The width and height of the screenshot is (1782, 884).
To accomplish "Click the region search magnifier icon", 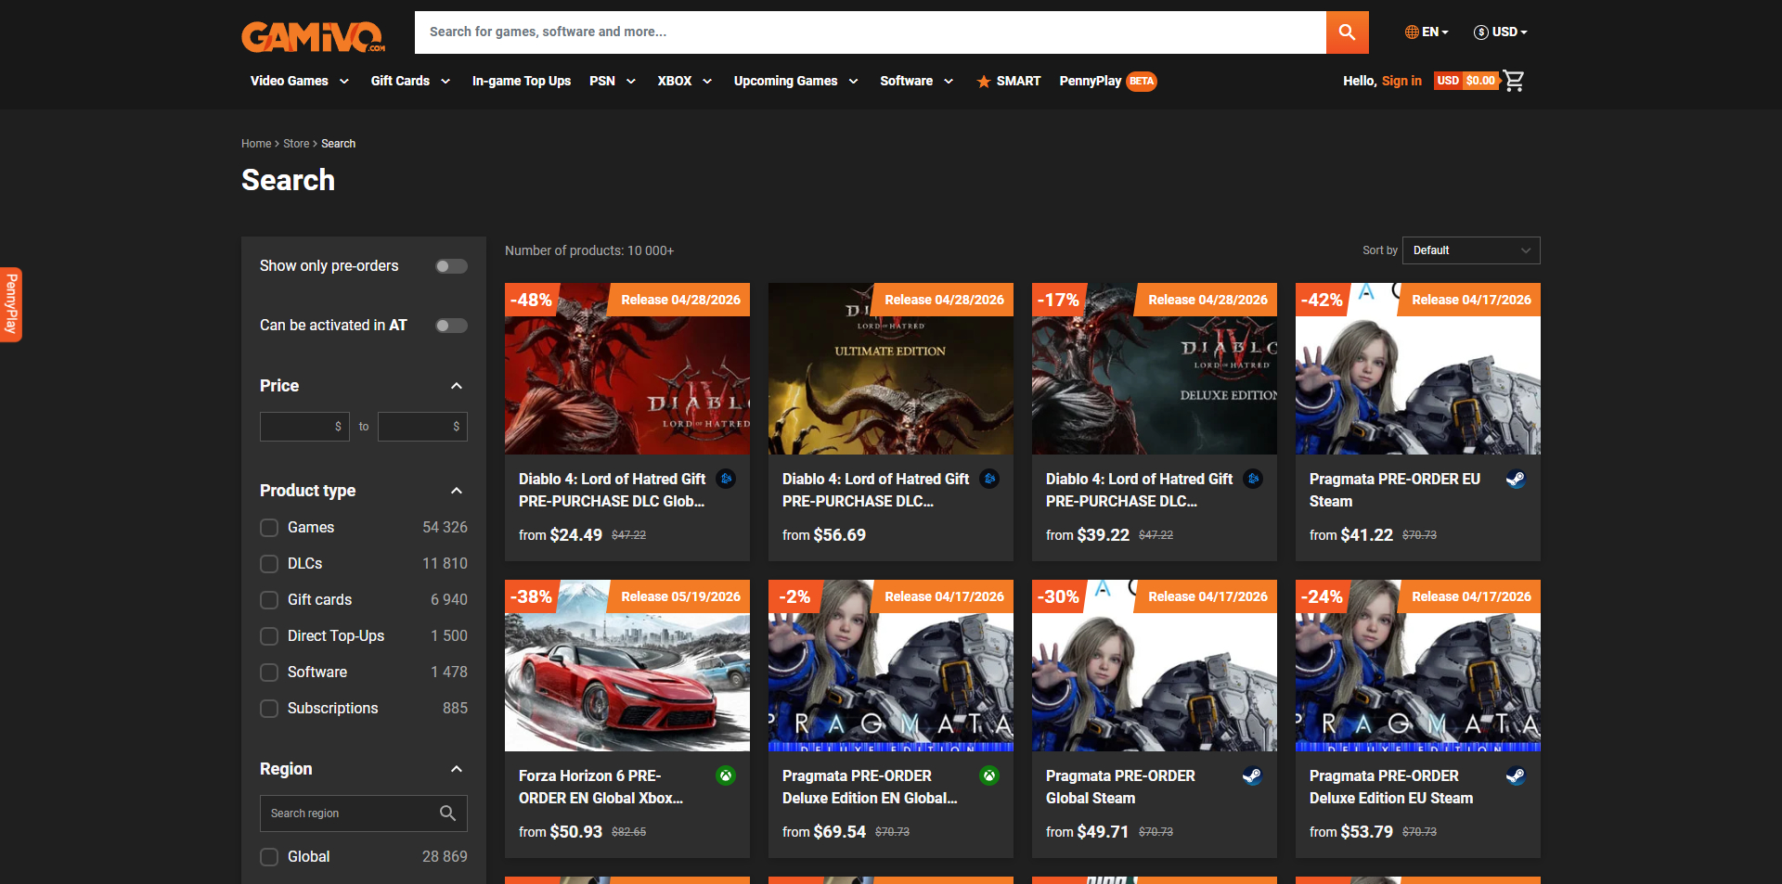I will tap(447, 814).
